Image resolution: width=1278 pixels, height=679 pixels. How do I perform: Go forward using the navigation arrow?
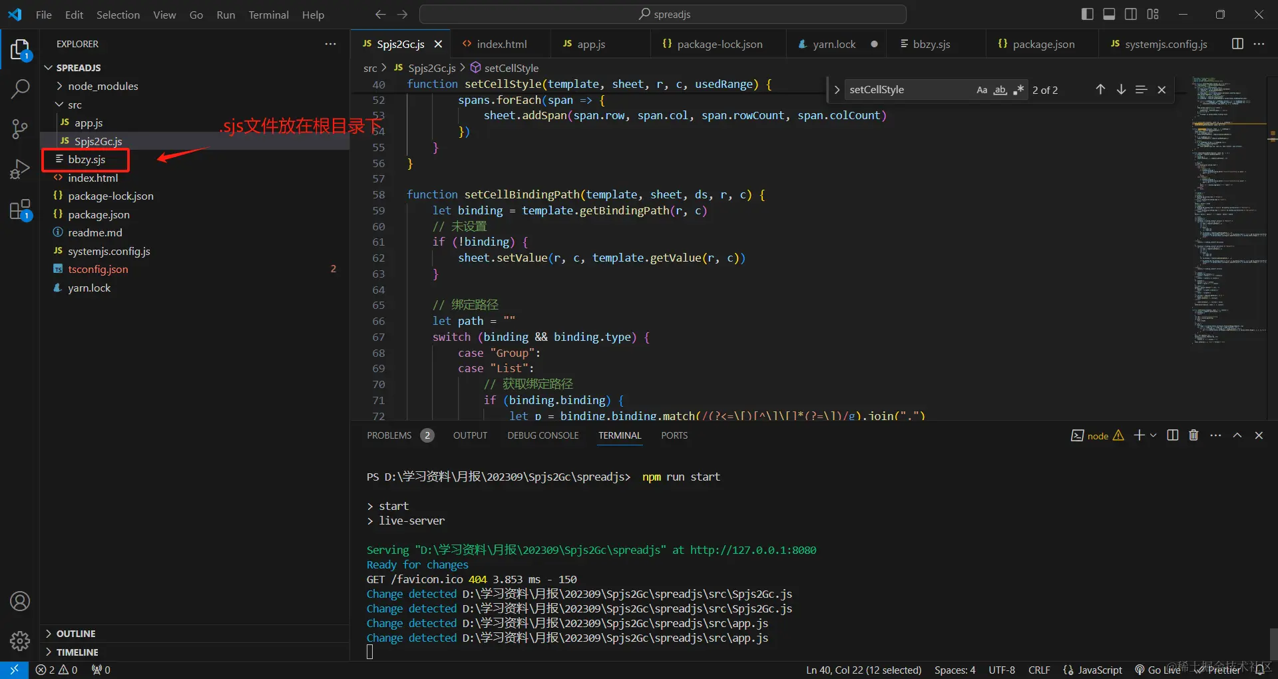402,14
